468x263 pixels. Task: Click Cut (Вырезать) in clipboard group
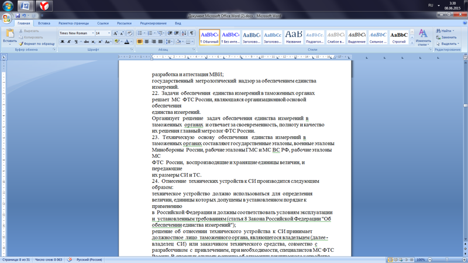tap(29, 31)
